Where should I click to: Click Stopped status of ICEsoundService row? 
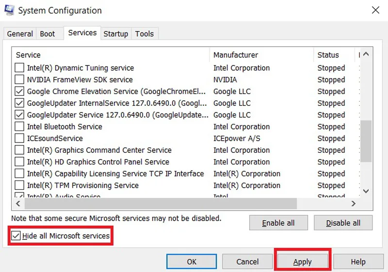tap(331, 138)
